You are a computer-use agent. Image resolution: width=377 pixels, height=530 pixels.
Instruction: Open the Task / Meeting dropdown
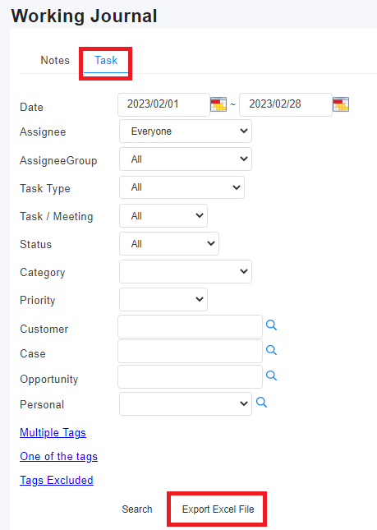click(163, 215)
